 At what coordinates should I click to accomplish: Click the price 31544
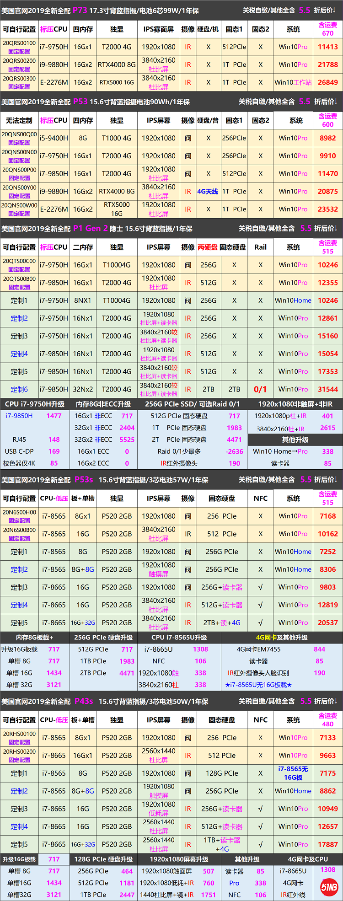(x=327, y=389)
